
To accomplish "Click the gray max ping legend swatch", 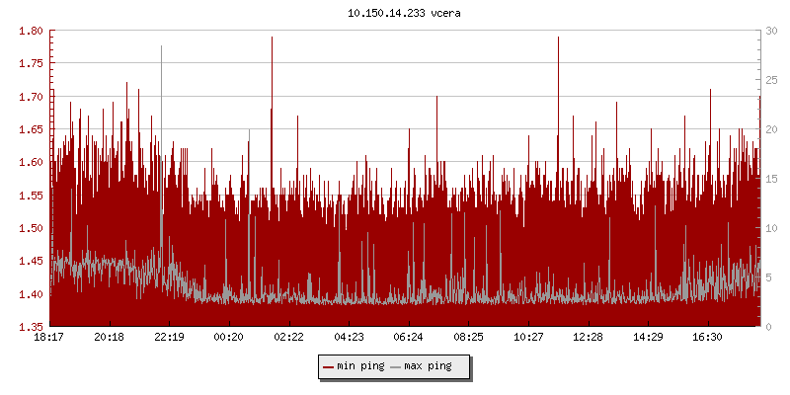I will pos(396,366).
